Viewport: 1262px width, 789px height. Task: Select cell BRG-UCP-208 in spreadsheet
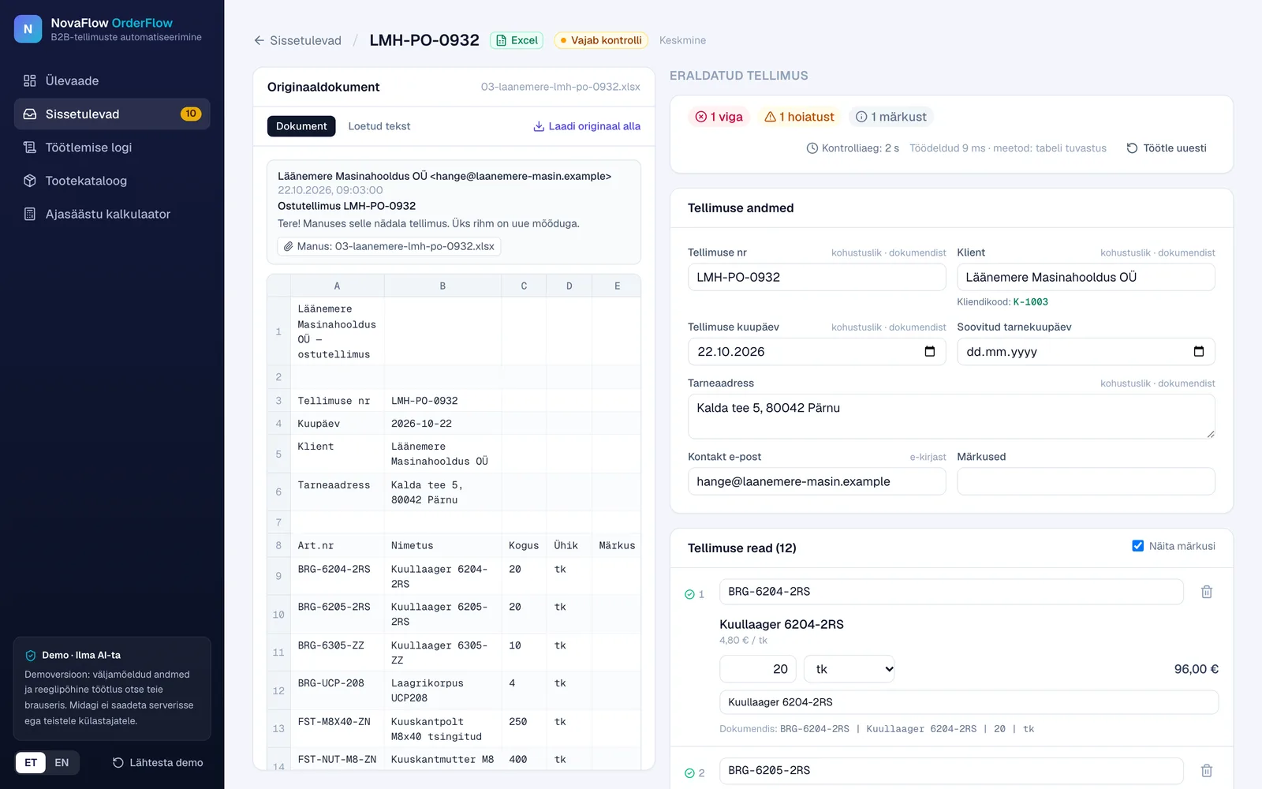337,690
